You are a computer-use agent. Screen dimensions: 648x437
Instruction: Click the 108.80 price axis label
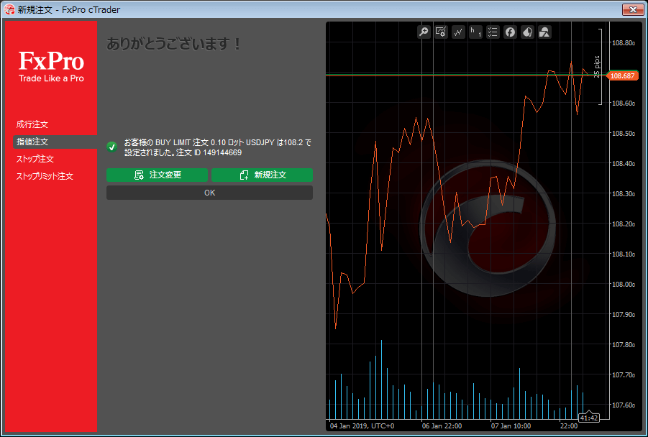(624, 42)
